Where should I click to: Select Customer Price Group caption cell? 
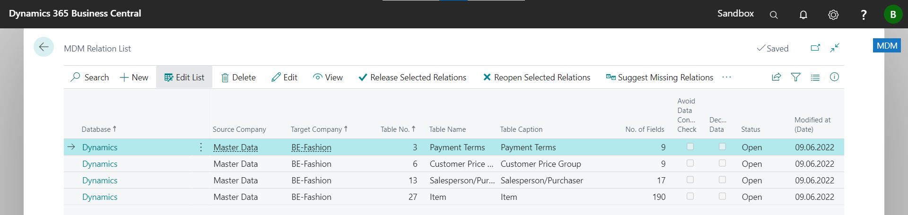pyautogui.click(x=541, y=164)
